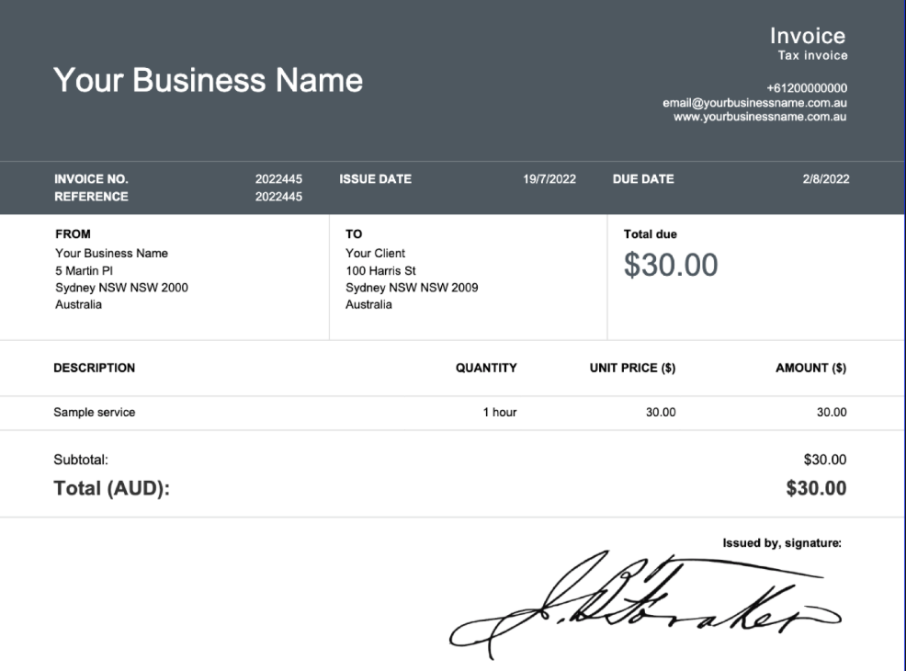Select the large $30.00 total due amount
The width and height of the screenshot is (906, 671).
pyautogui.click(x=671, y=265)
